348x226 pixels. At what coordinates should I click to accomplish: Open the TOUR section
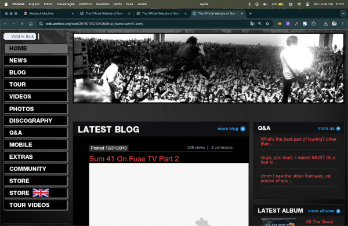coord(35,84)
